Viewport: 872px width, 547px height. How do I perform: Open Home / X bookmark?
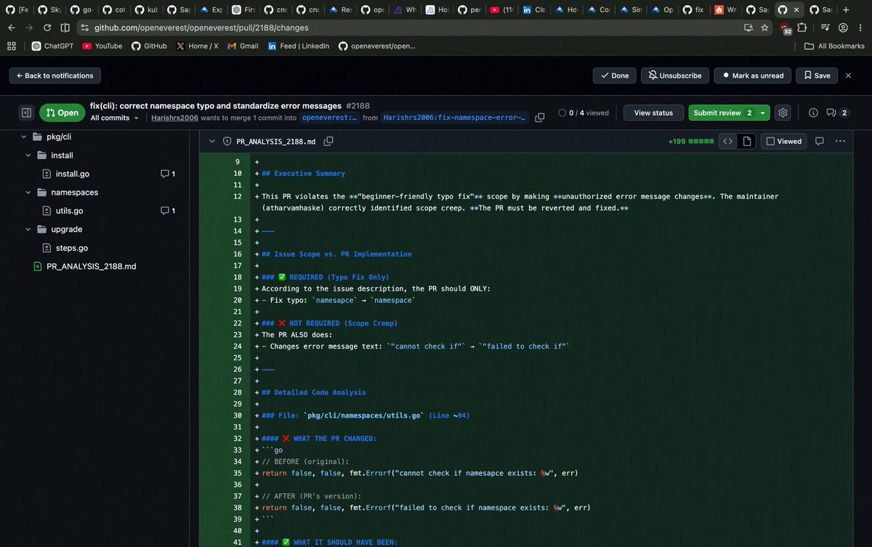click(x=197, y=46)
